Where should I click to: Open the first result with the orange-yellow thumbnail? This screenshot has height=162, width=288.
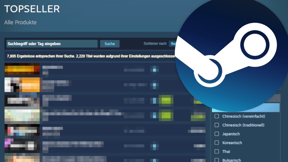[x=22, y=69]
